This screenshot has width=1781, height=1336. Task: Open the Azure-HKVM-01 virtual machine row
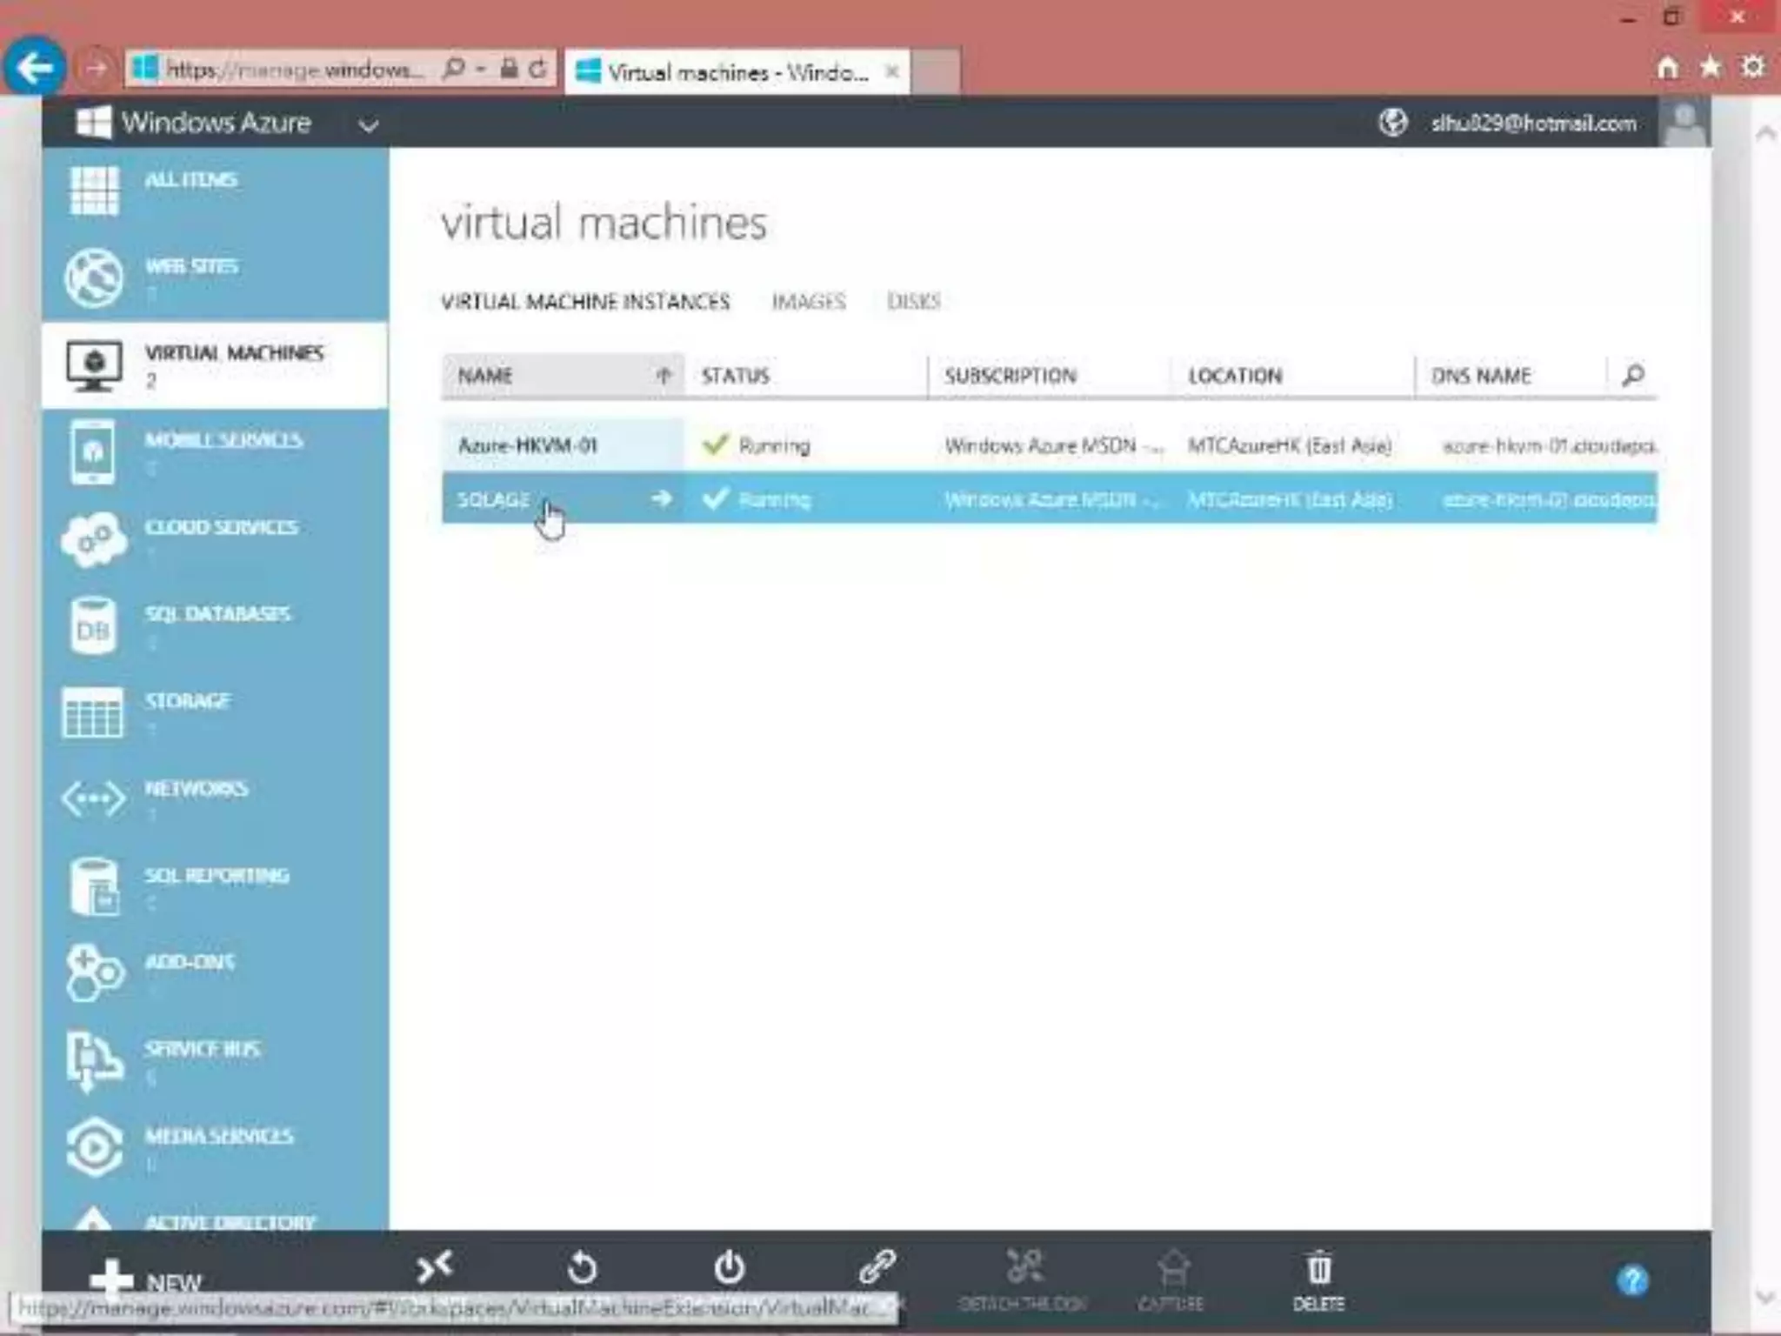tap(527, 446)
